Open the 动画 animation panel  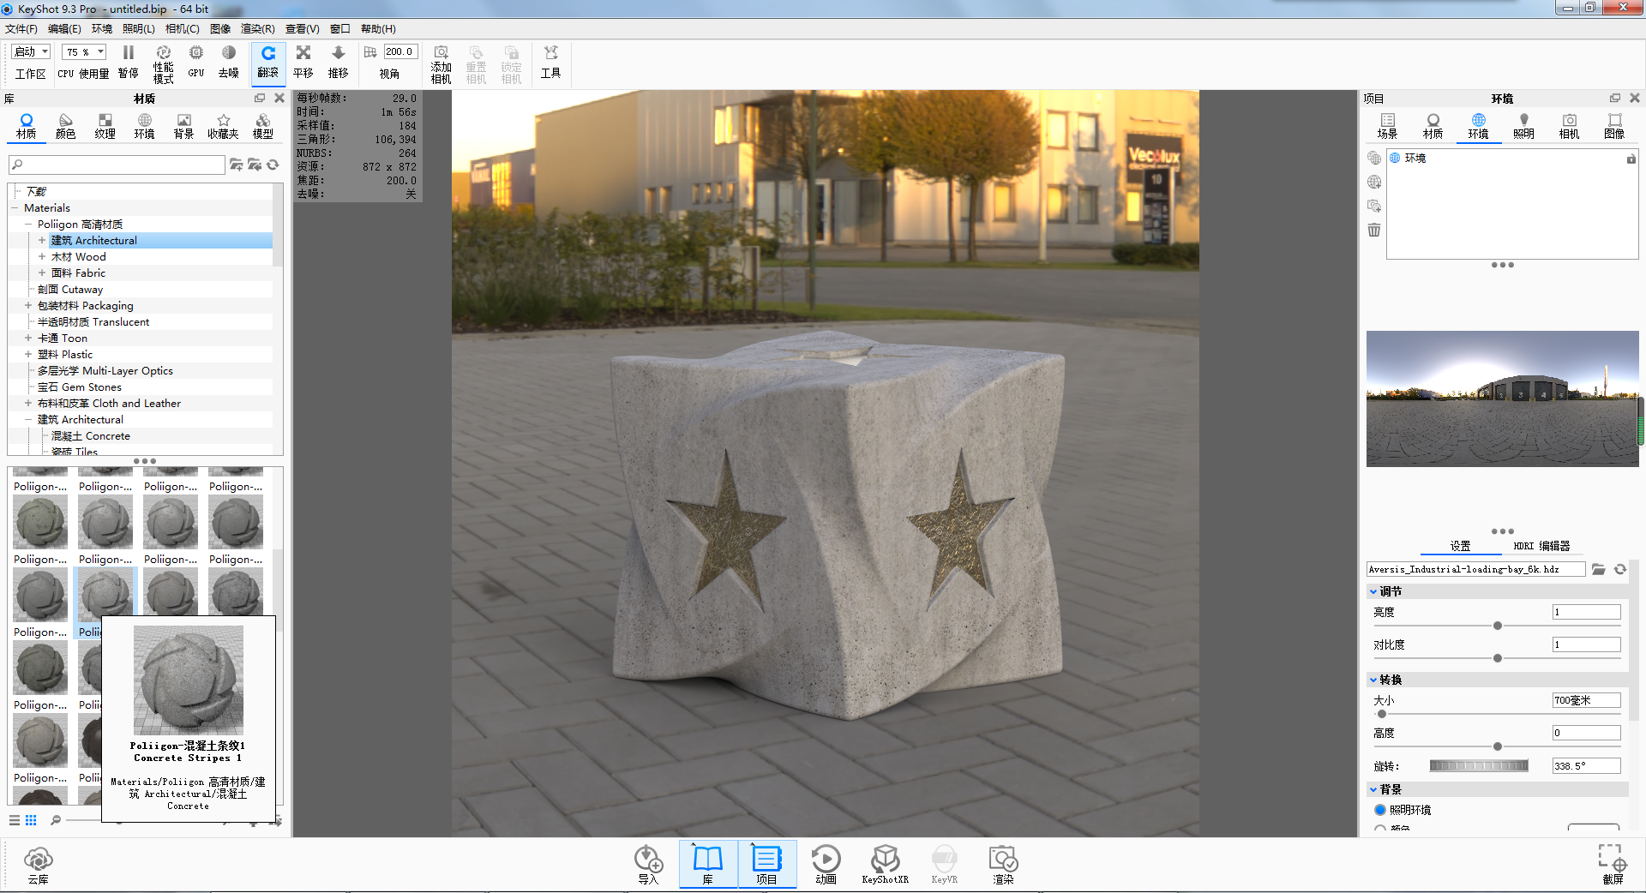pyautogui.click(x=826, y=865)
